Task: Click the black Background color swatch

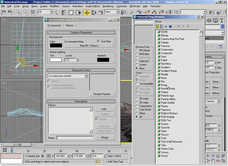Action: point(56,45)
